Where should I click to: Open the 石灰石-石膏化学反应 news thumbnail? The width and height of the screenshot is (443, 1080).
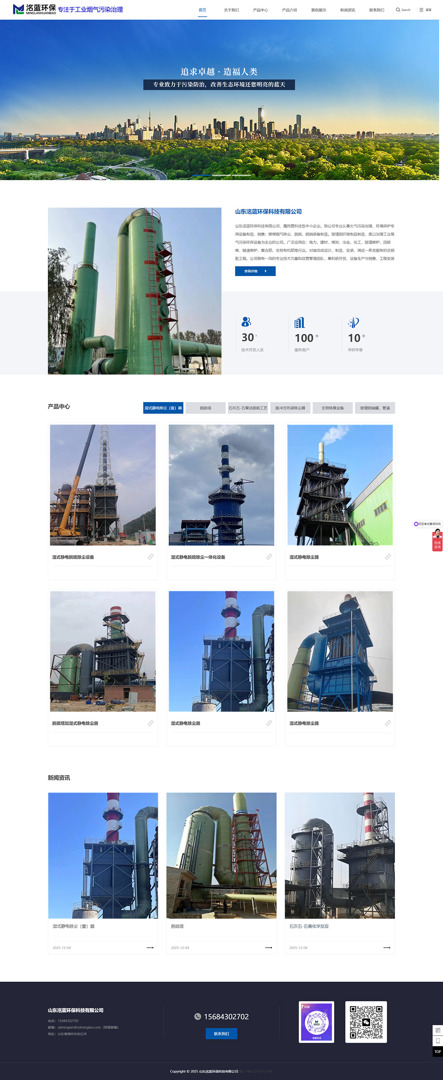(x=340, y=855)
